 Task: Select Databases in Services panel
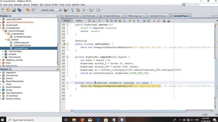11,73
